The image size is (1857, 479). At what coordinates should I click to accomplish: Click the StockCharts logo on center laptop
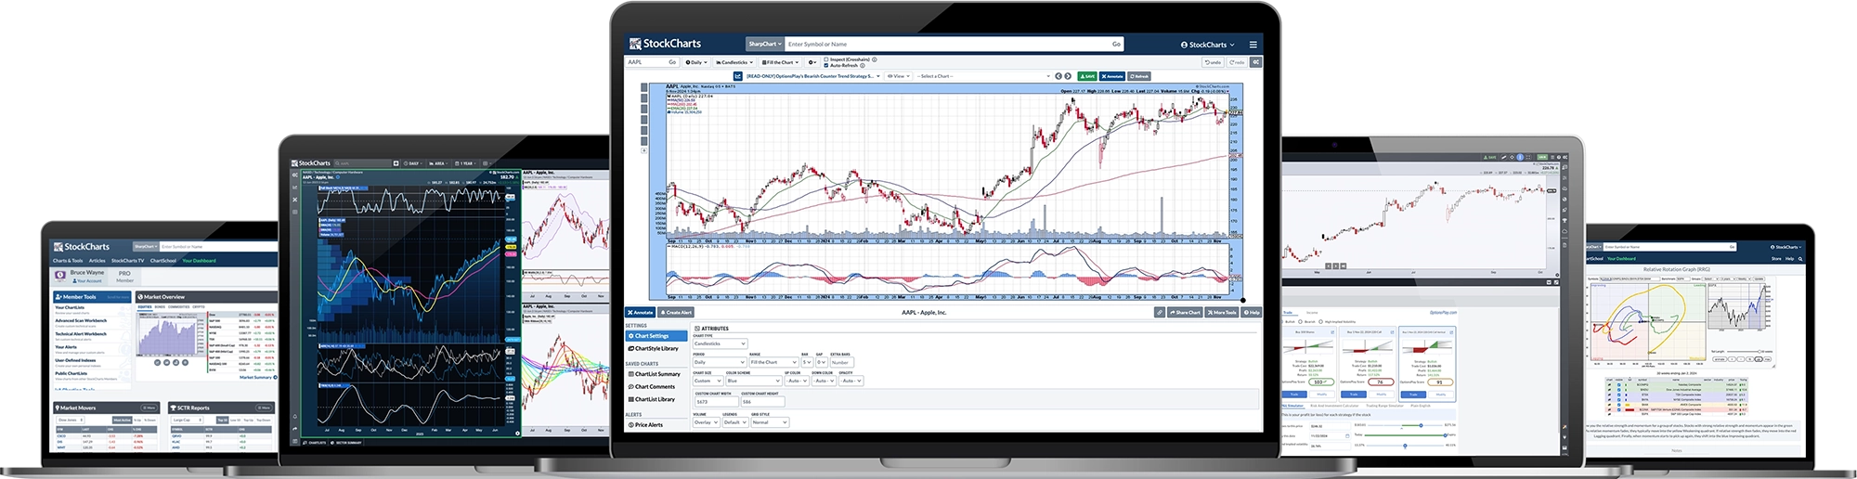665,44
